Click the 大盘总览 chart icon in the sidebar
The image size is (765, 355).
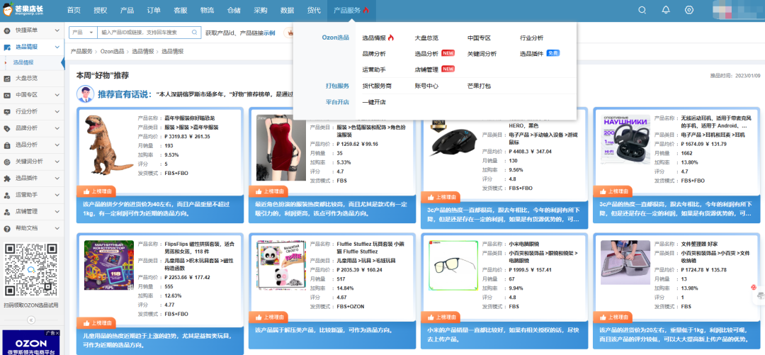point(7,78)
